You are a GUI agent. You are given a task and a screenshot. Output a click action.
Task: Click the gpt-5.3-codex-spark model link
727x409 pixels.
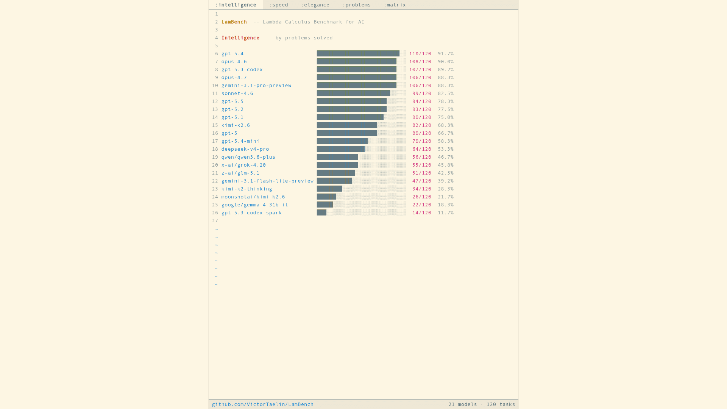click(x=251, y=213)
